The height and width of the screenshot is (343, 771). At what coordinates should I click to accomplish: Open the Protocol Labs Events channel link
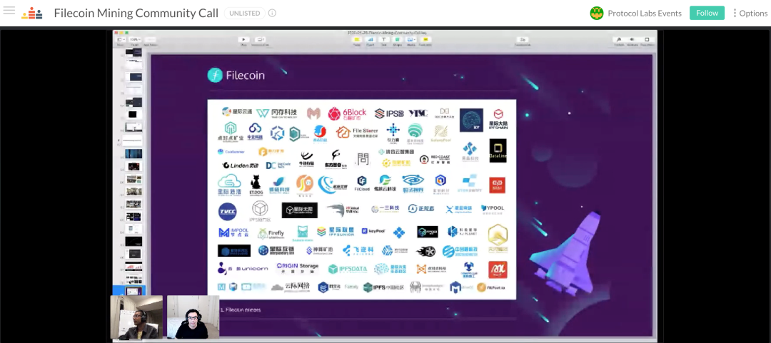tap(645, 14)
